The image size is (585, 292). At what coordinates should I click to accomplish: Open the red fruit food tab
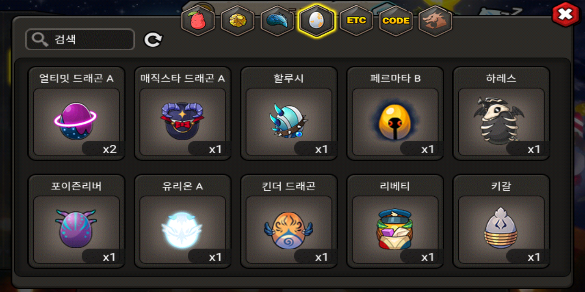(x=198, y=21)
